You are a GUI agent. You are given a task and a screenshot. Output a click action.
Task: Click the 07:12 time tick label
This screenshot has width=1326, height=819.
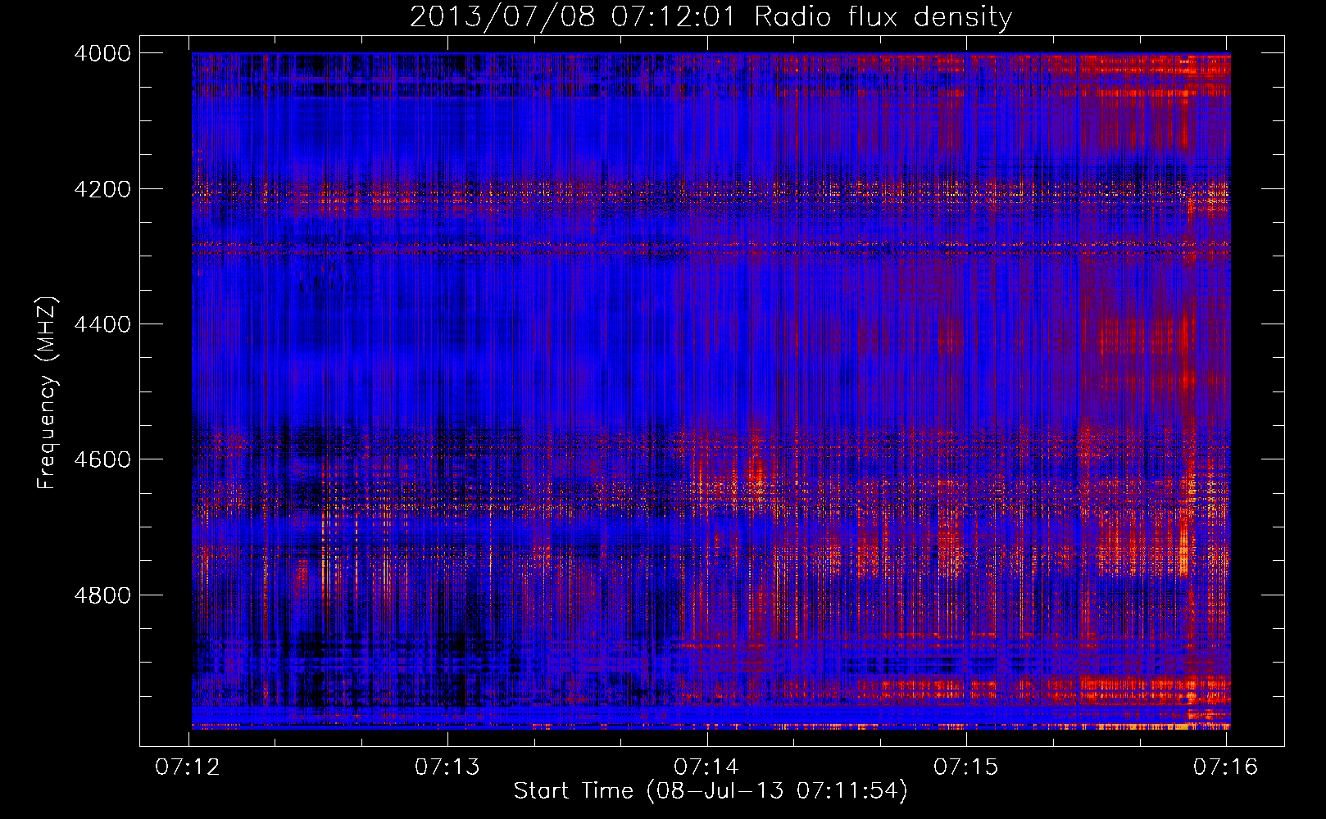(x=188, y=767)
